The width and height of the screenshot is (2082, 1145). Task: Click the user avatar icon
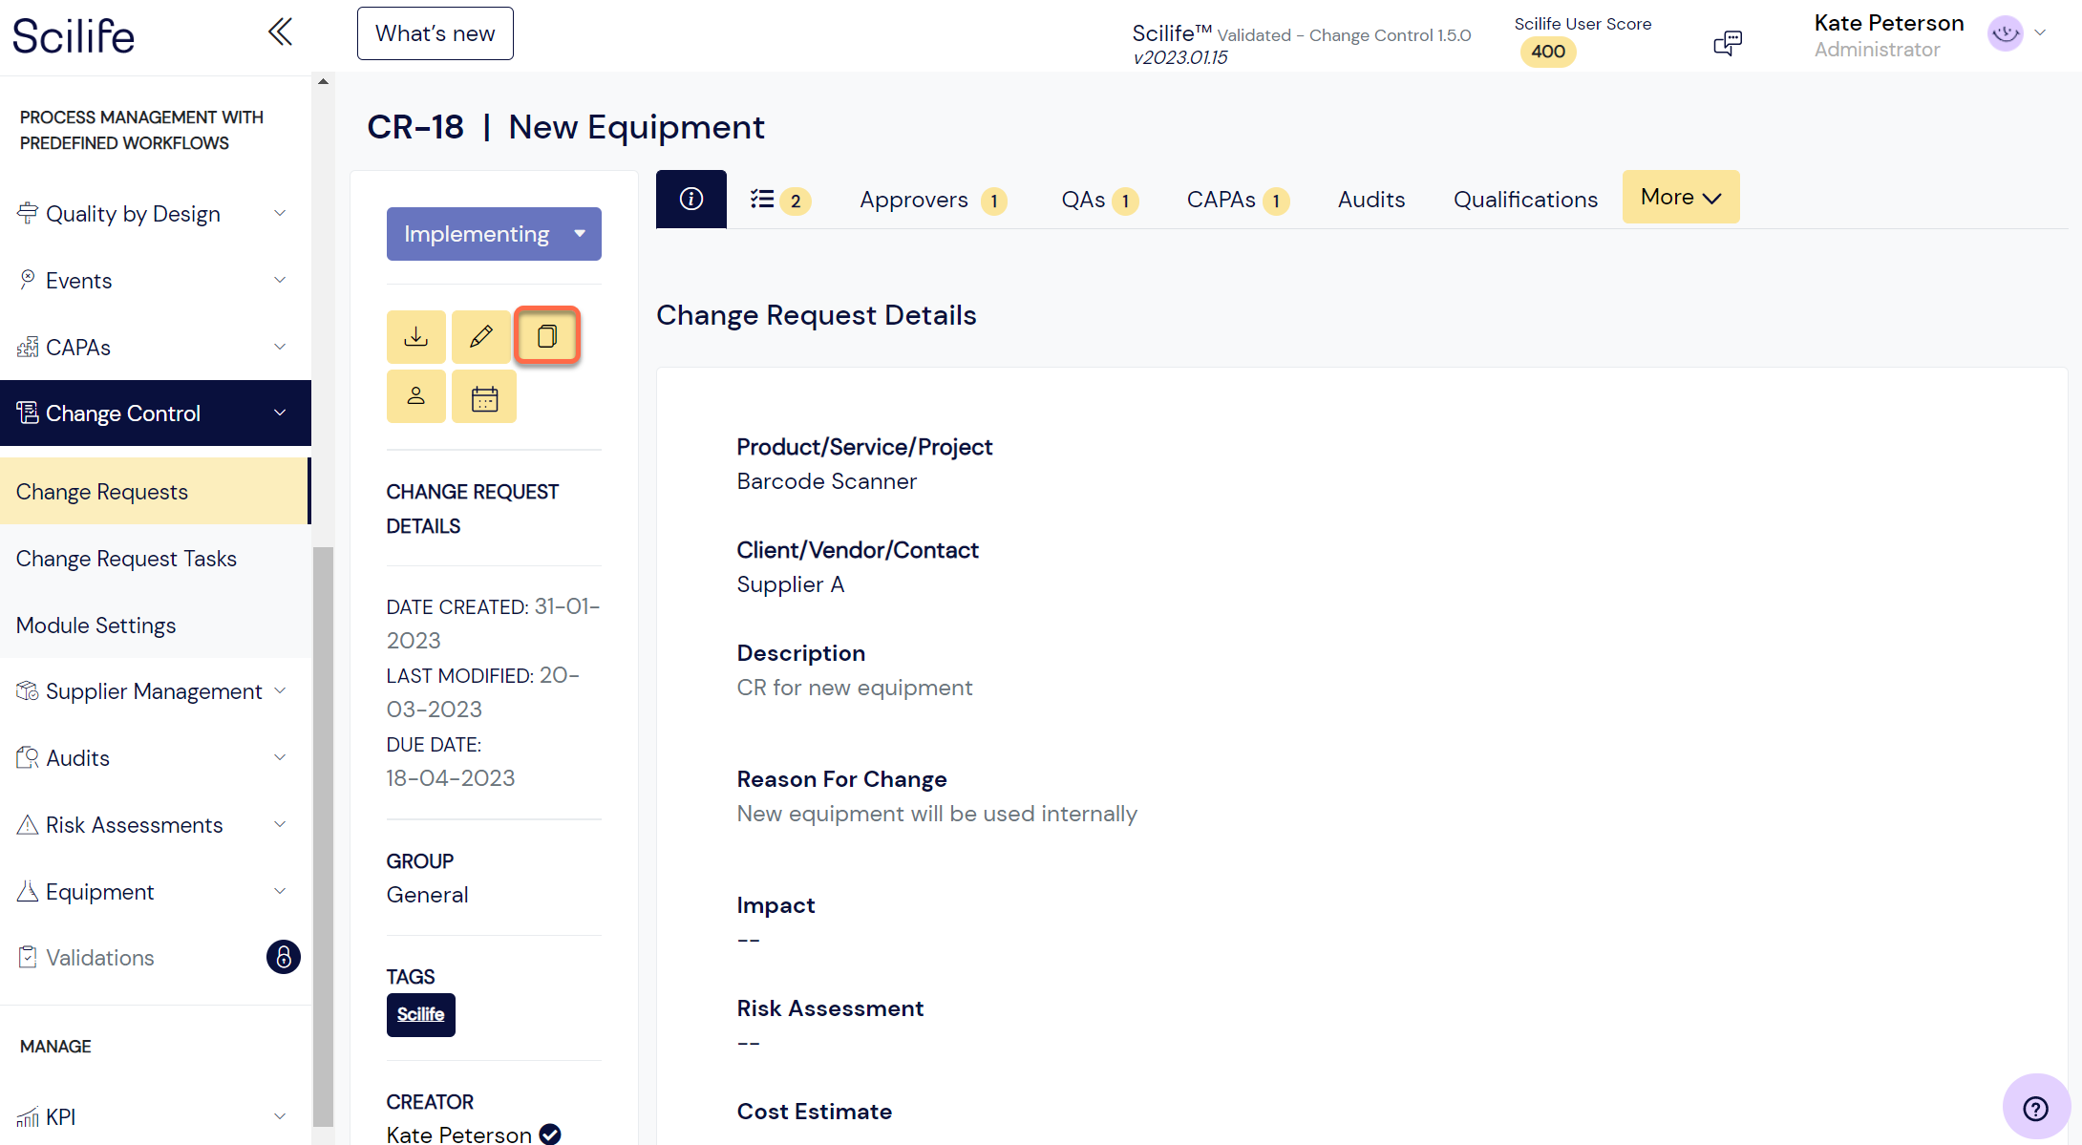[2005, 33]
